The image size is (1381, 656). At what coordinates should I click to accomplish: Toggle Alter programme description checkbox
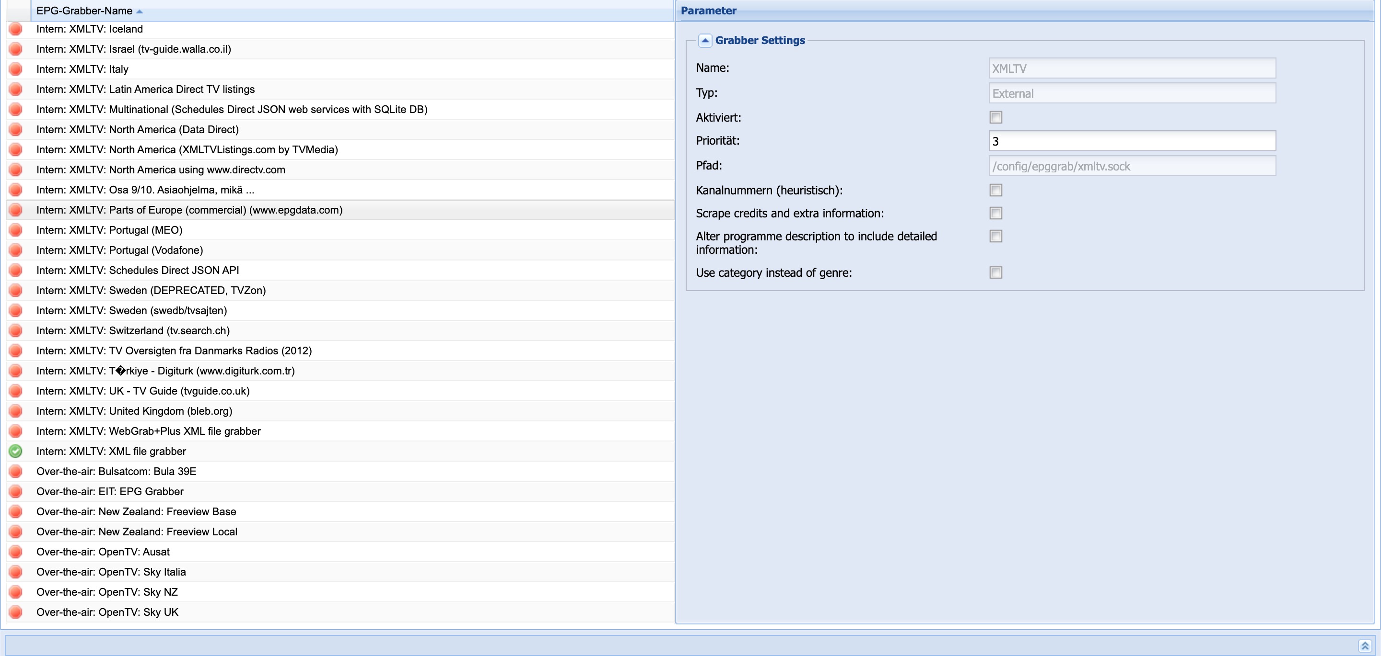[995, 236]
